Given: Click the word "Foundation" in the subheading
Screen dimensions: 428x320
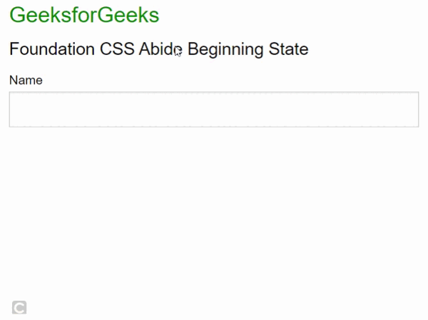Looking at the screenshot, I should pos(51,49).
